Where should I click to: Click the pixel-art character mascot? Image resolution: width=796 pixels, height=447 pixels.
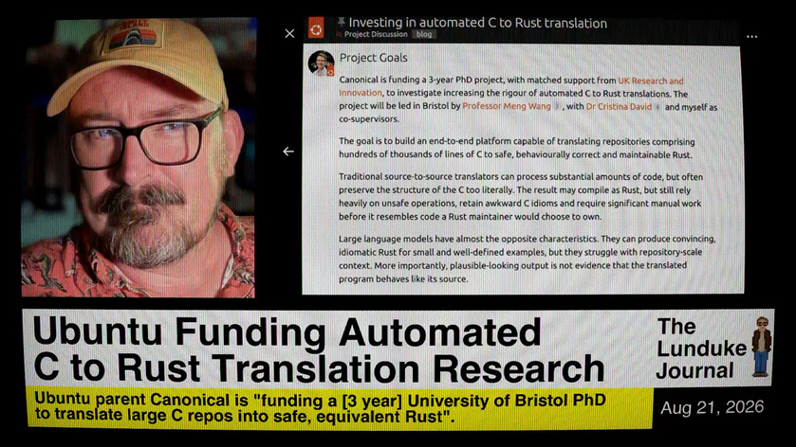[x=761, y=347]
